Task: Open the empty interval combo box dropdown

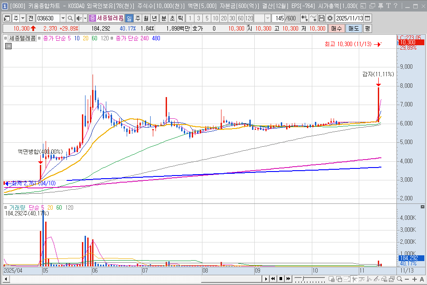Action: tap(268, 18)
